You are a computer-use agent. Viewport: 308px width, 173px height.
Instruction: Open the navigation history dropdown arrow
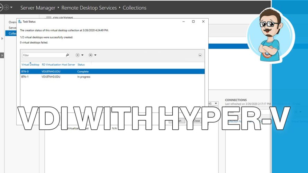coord(11,8)
